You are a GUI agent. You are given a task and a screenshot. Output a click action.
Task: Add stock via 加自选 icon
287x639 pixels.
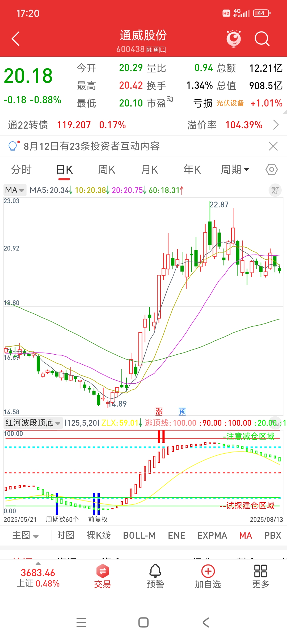tap(208, 576)
